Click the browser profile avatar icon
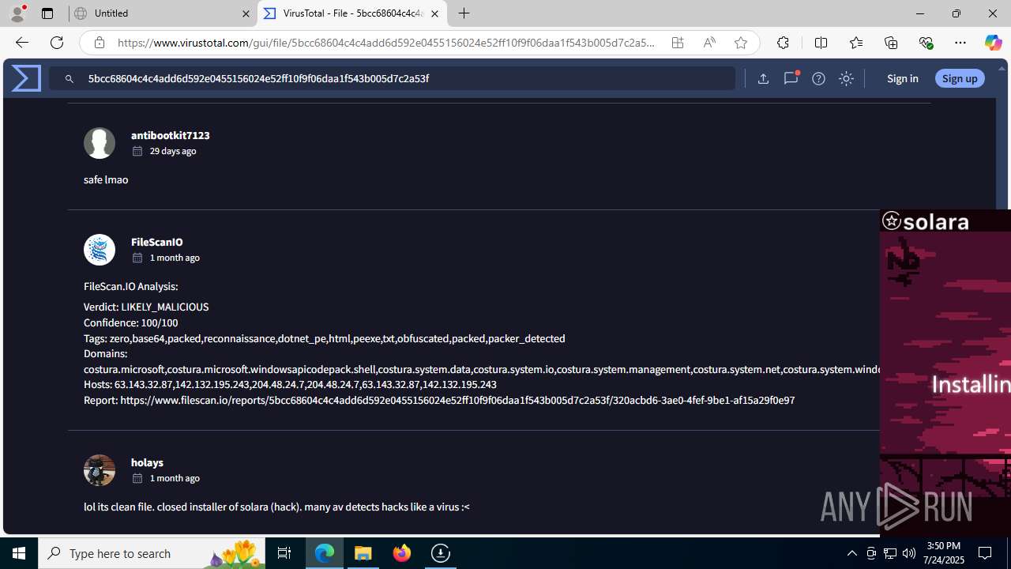The height and width of the screenshot is (569, 1011). click(x=17, y=13)
